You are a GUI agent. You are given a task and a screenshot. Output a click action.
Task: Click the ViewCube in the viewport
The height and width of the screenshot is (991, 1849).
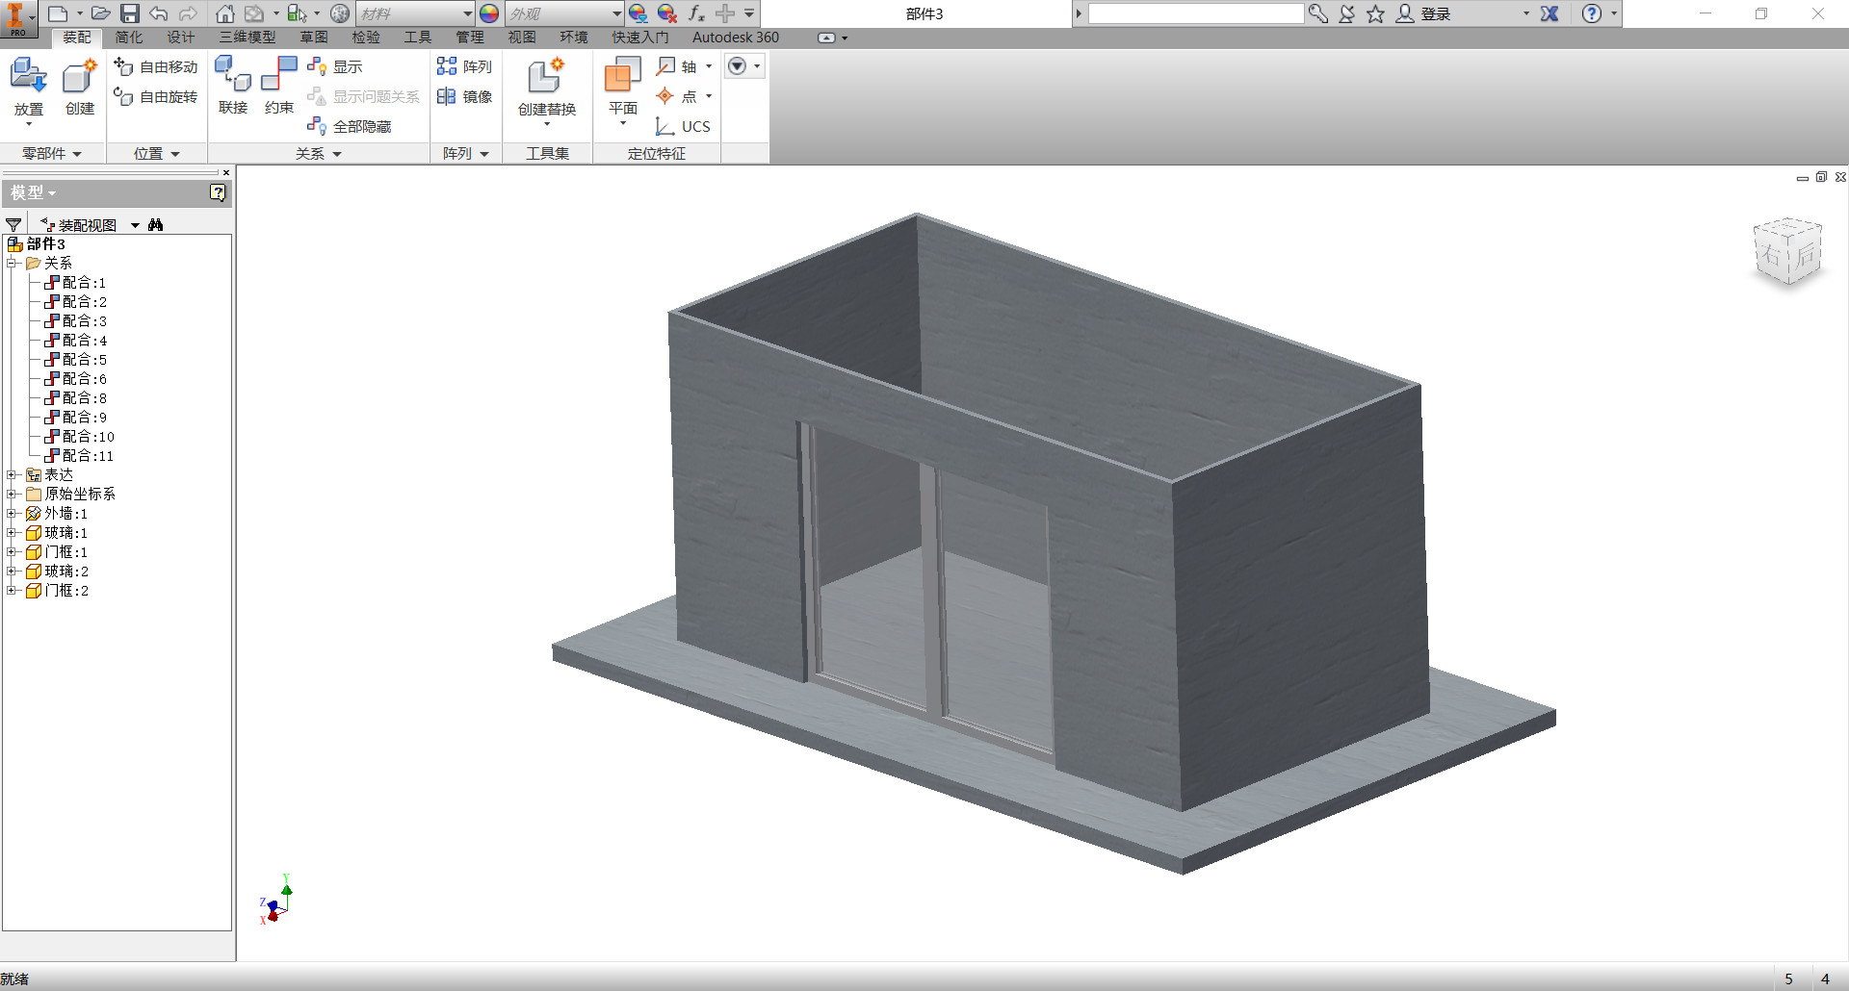pos(1788,251)
